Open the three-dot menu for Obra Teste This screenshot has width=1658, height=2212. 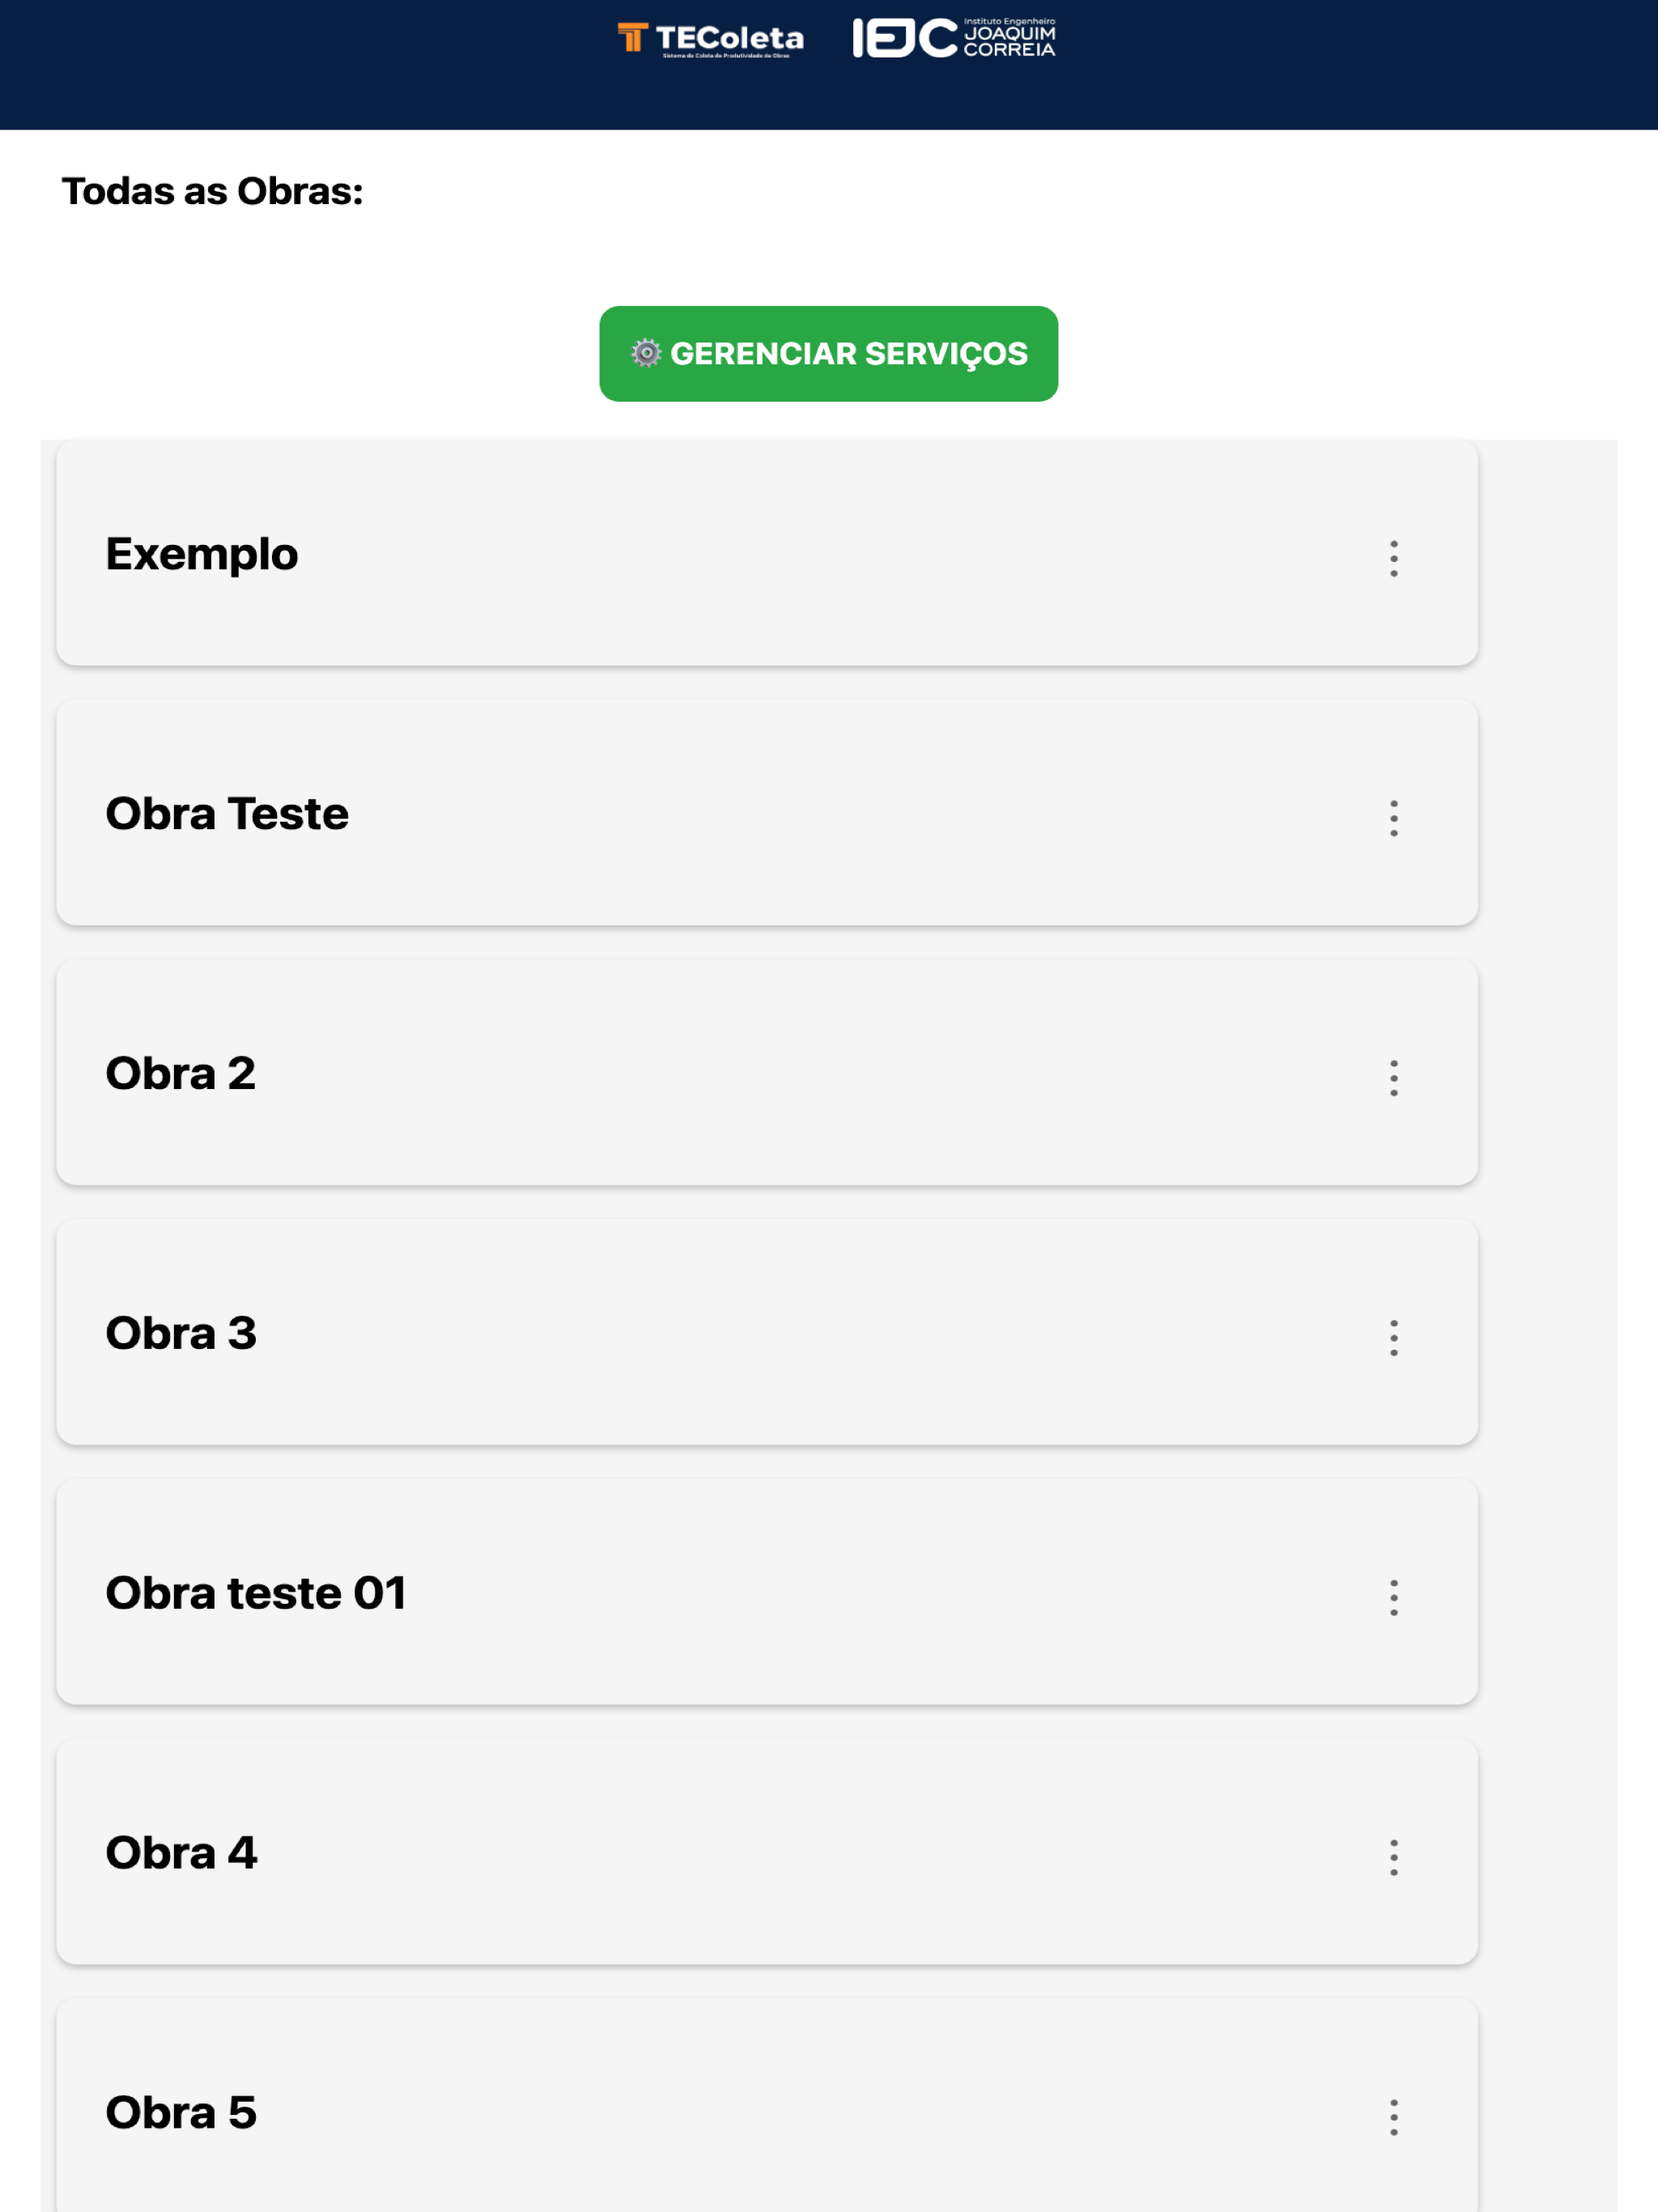1393,818
